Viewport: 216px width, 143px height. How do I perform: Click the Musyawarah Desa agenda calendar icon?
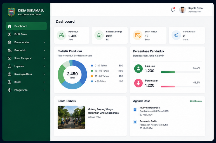tap(135, 109)
